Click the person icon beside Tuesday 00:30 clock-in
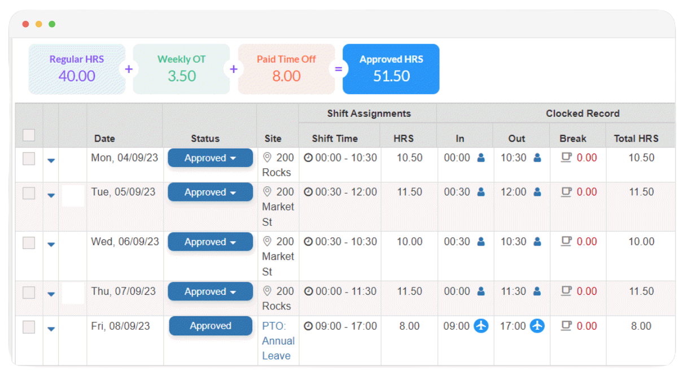Image resolution: width=683 pixels, height=371 pixels. tap(481, 192)
